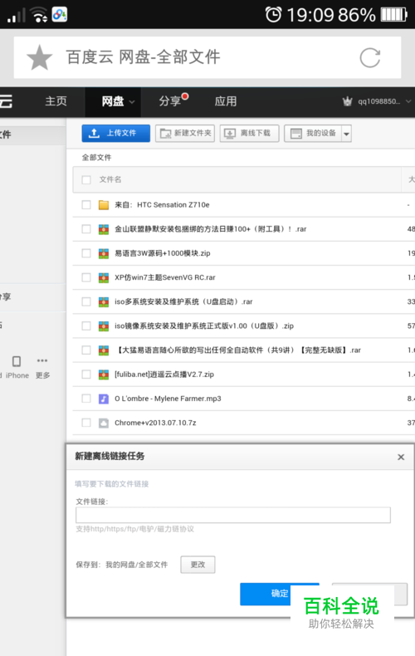Click the iPhone device icon in sidebar
Image resolution: width=415 pixels, height=656 pixels.
pos(17,361)
